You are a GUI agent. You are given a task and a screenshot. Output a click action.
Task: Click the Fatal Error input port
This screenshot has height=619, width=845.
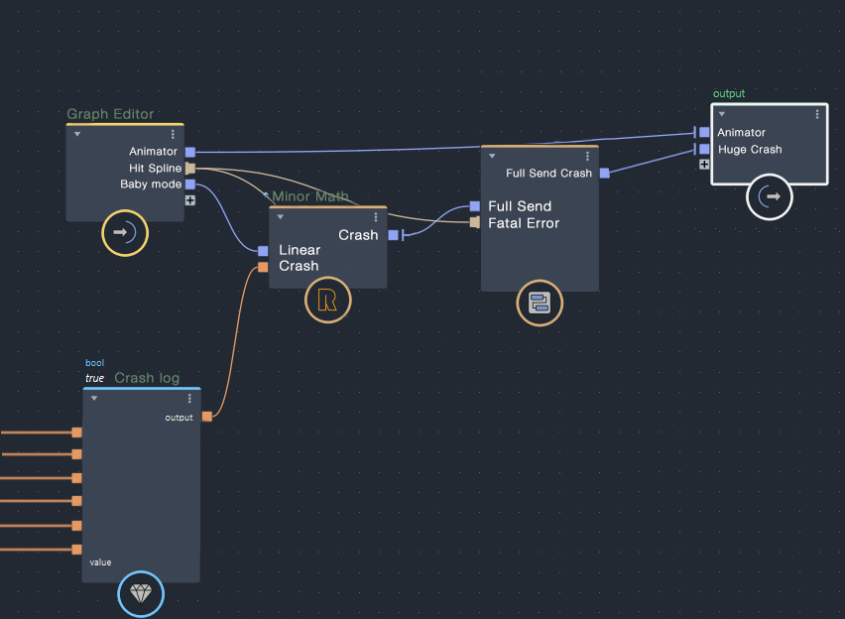pyautogui.click(x=475, y=222)
